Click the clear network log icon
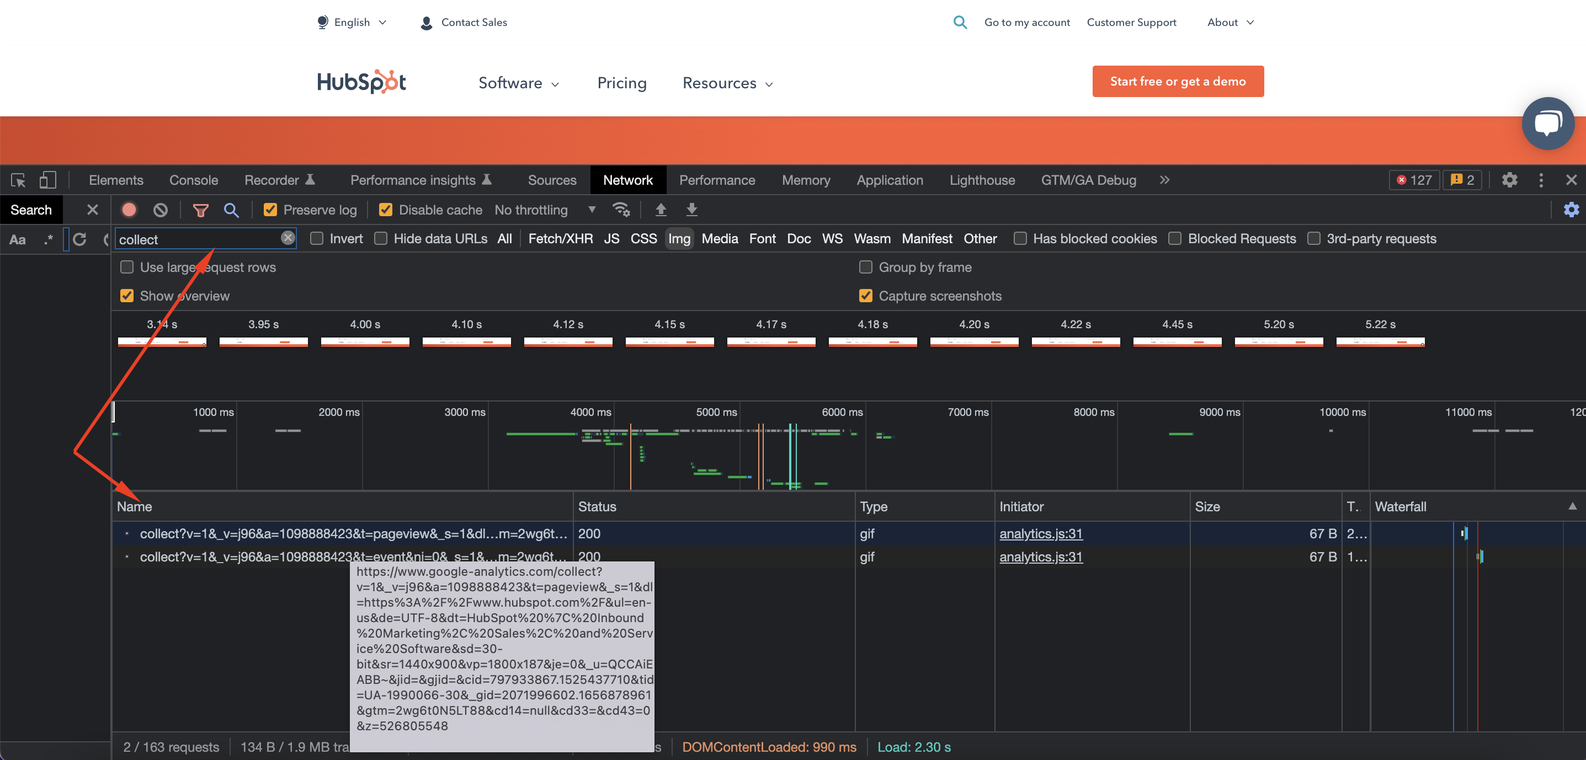 click(161, 209)
